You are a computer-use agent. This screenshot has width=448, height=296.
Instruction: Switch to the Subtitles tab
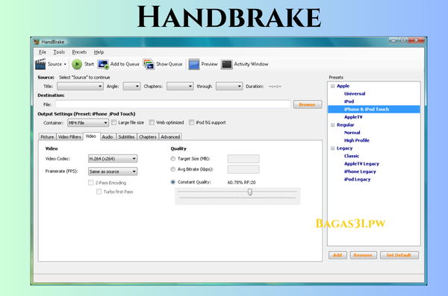click(x=126, y=136)
